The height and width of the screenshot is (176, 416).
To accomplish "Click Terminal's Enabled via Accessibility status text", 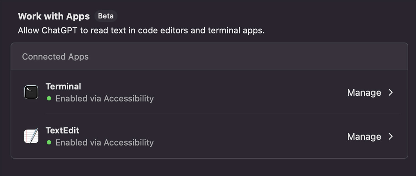I will pyautogui.click(x=105, y=98).
